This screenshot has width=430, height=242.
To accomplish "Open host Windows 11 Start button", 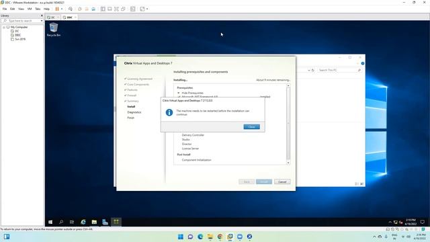I will click(x=181, y=237).
